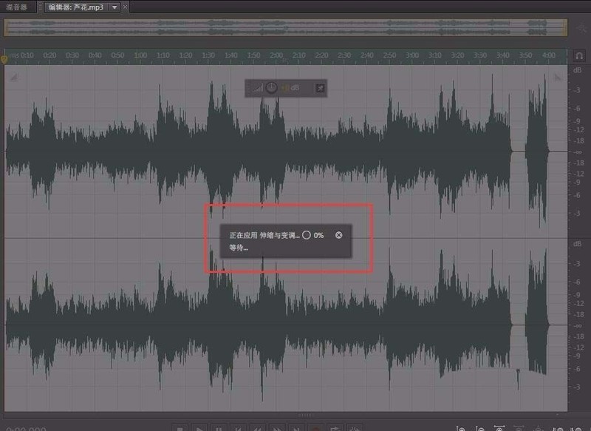Viewport: 591px width, 431px height.
Task: Select the volume knob in the HUD
Action: tap(272, 87)
